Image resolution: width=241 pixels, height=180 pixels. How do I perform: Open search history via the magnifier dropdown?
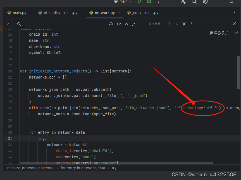tap(19, 24)
